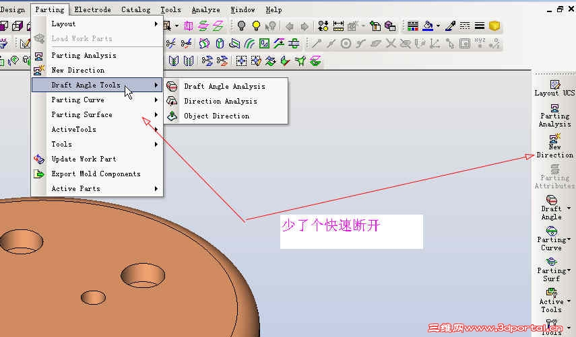576x337 pixels.
Task: Open the Window menu
Action: [x=243, y=10]
